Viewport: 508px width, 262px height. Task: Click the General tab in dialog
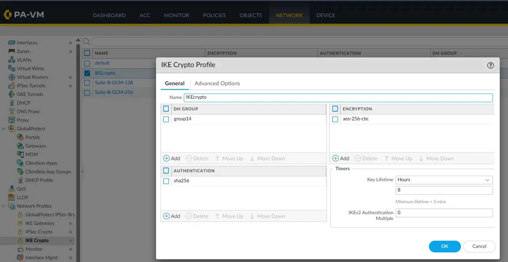click(175, 83)
